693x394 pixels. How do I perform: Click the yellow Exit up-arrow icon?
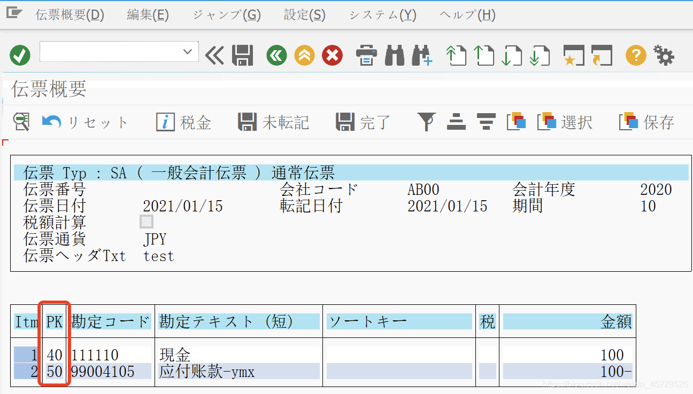coord(304,55)
